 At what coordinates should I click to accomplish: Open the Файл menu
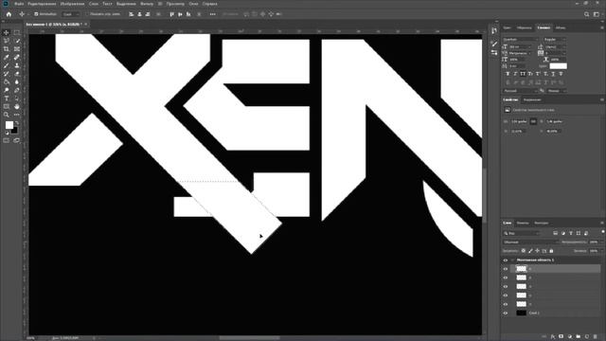(x=19, y=4)
